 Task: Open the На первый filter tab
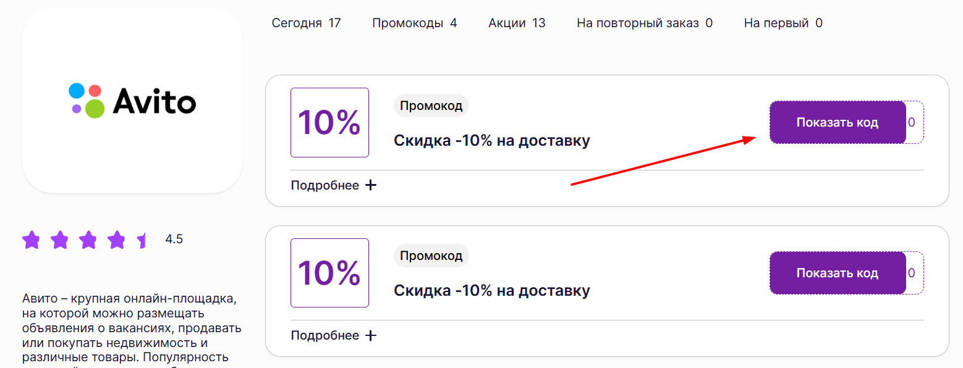(783, 22)
